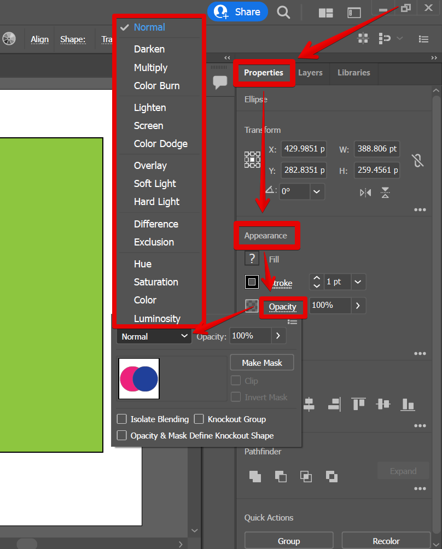Click the search magnifier icon

coord(283,12)
